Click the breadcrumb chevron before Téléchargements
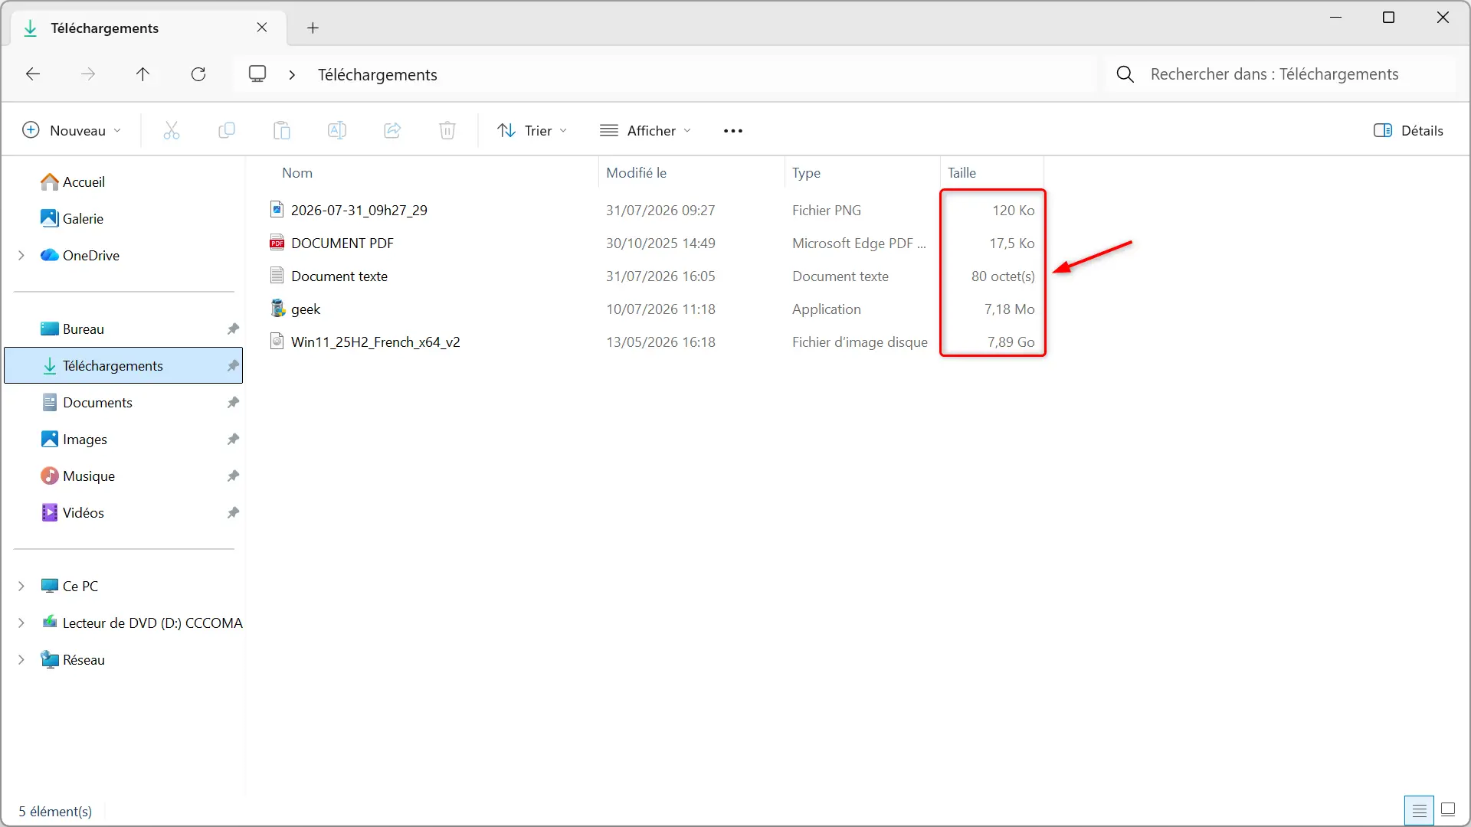The width and height of the screenshot is (1471, 827). 292,74
